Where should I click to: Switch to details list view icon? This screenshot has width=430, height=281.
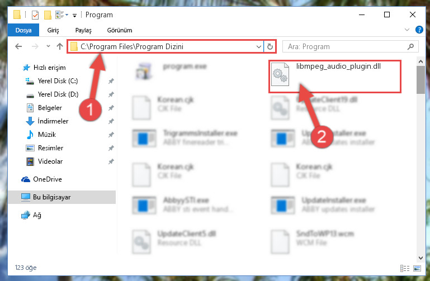click(405, 268)
